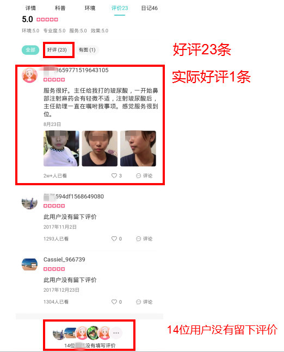View the first review photo with white cape

61,148
